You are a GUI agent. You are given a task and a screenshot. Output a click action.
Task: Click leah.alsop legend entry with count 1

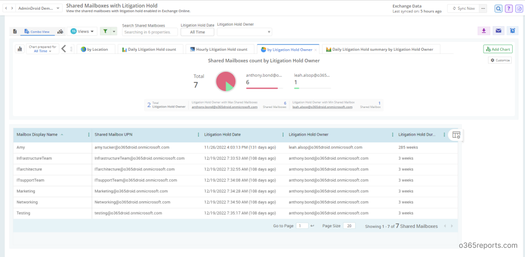(312, 81)
